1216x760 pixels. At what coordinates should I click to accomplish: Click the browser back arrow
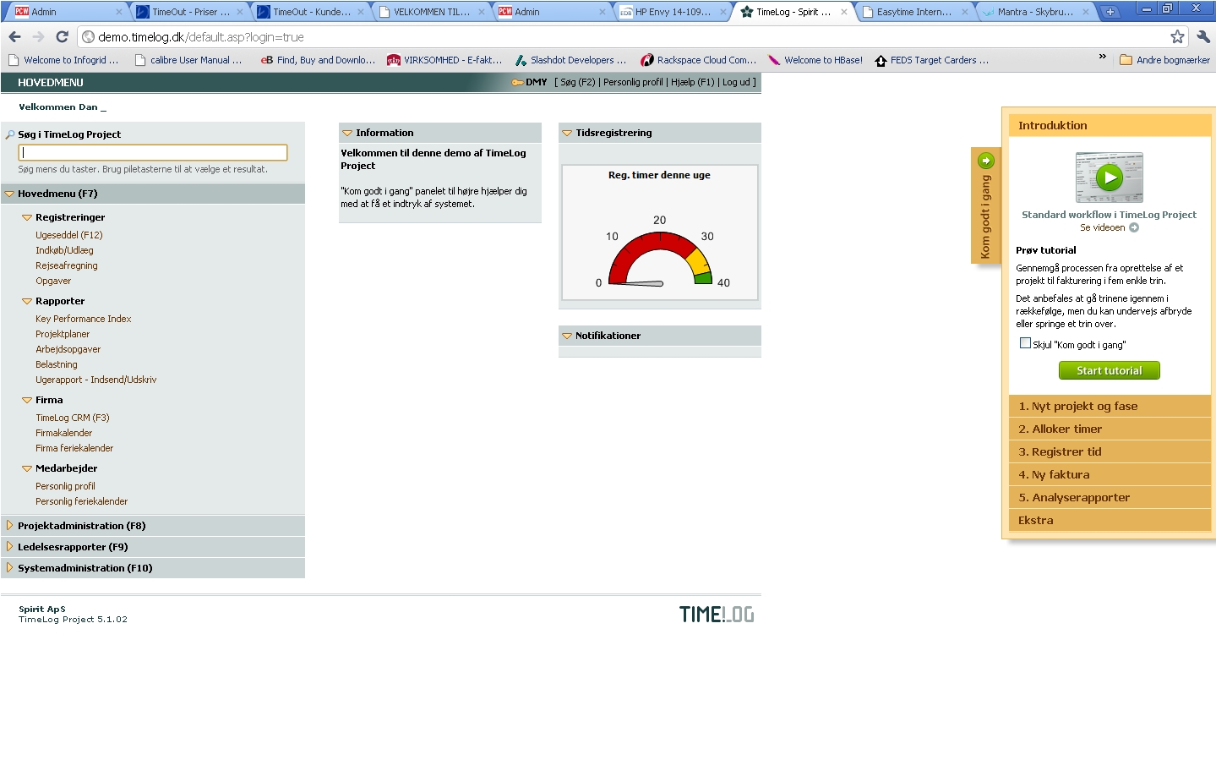click(14, 36)
